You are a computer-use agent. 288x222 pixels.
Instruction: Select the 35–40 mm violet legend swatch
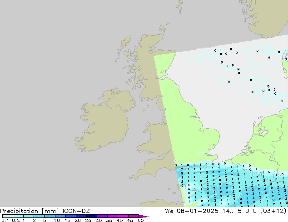[x=113, y=216]
